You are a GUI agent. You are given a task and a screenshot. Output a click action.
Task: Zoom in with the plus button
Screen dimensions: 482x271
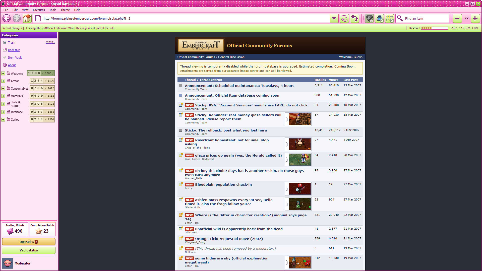click(x=475, y=18)
